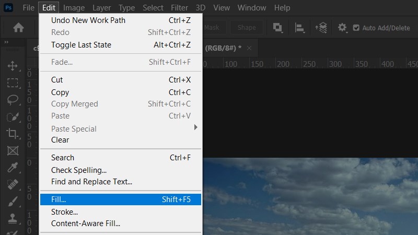418x235 pixels.
Task: Expand the toolbar double-arrow chevron
Action: [x=6, y=42]
